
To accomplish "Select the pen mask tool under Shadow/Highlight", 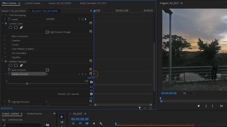I will (21, 65).
